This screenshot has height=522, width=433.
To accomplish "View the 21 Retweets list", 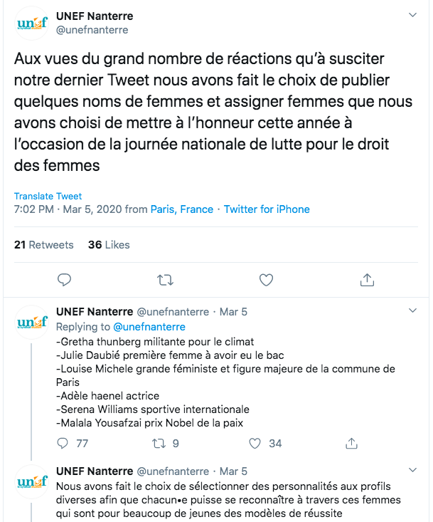I will 43,244.
